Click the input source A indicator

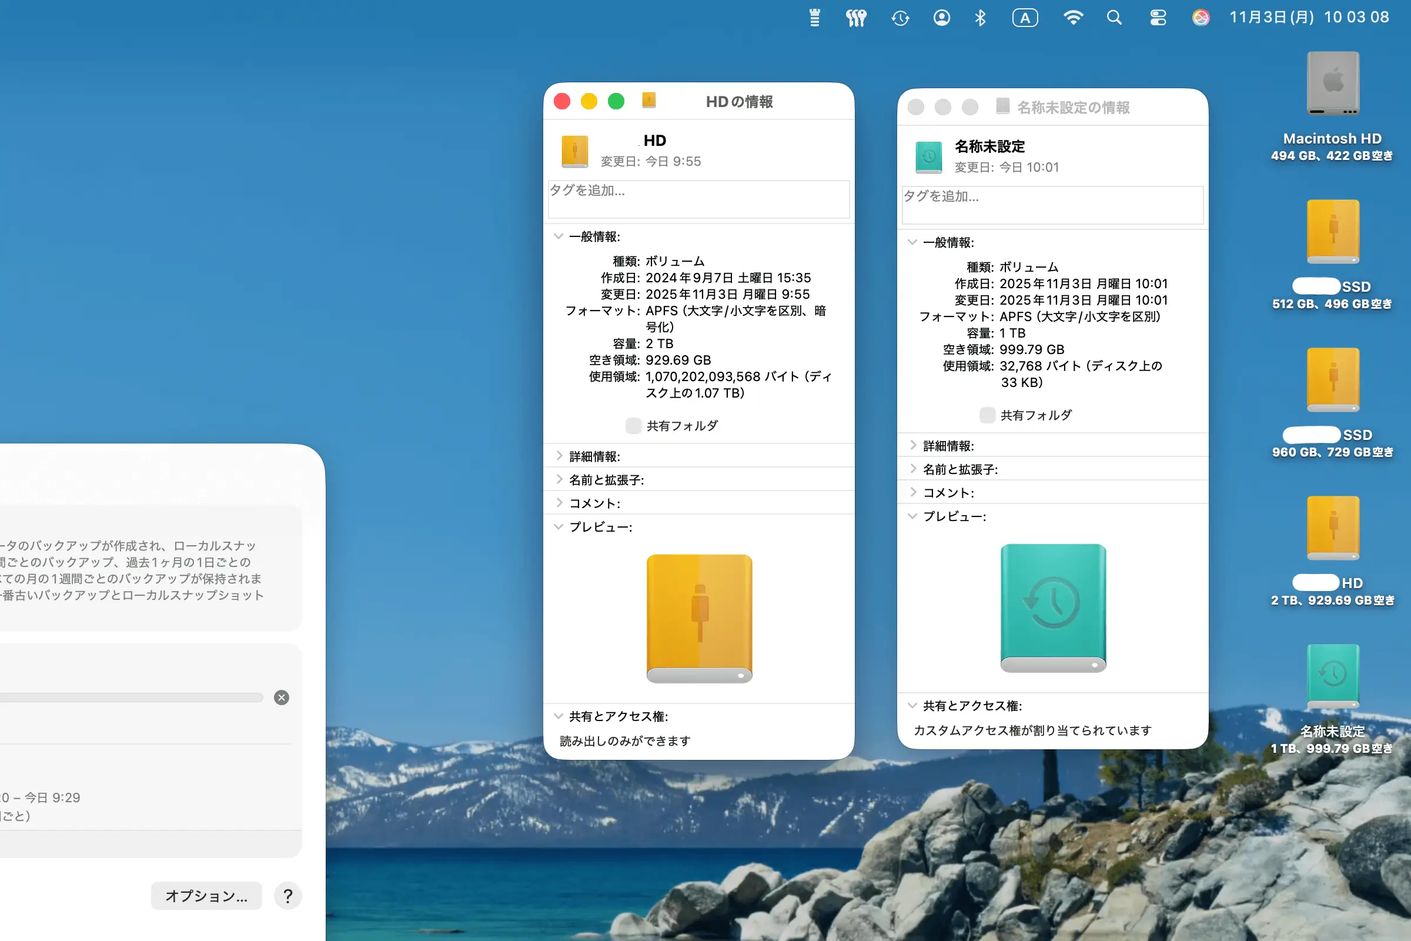pyautogui.click(x=1025, y=18)
